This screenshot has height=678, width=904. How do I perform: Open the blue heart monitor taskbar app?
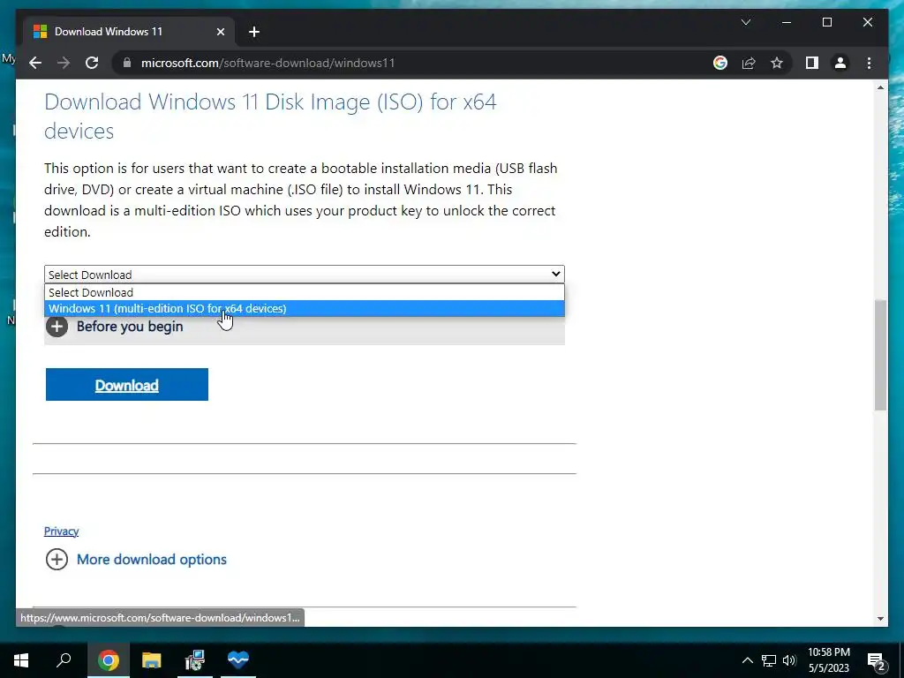(x=238, y=660)
